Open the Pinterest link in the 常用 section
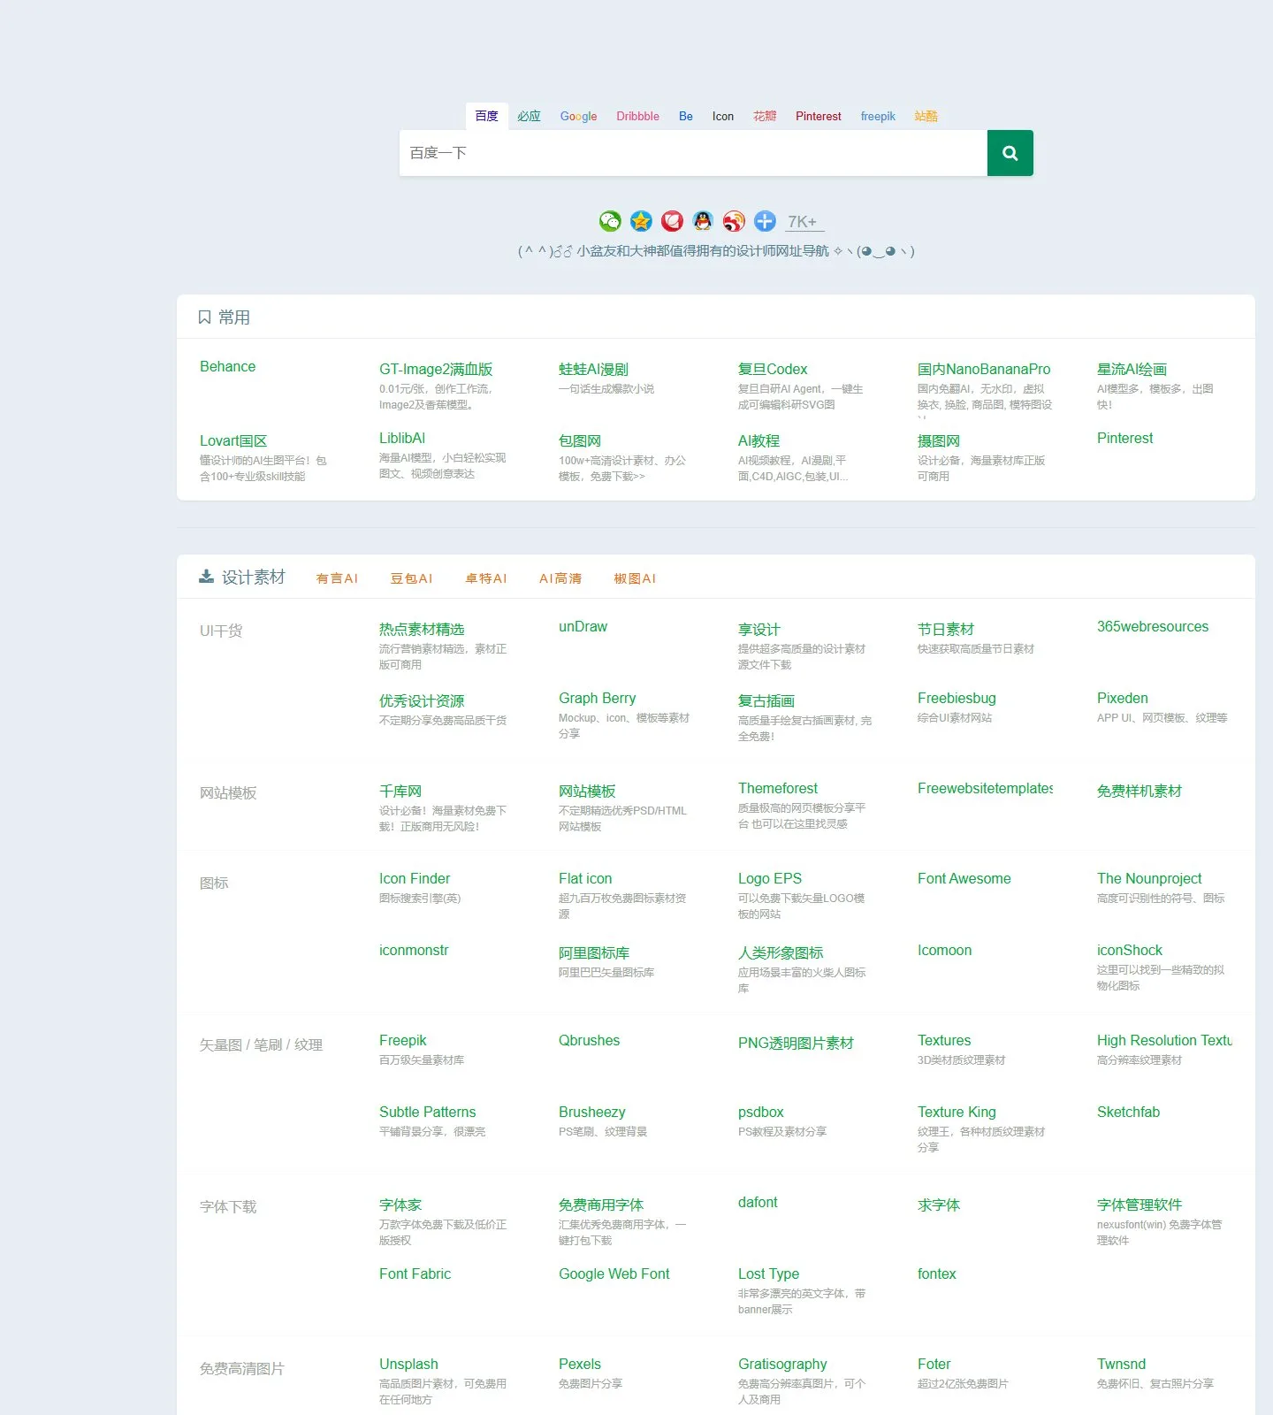 1124,438
